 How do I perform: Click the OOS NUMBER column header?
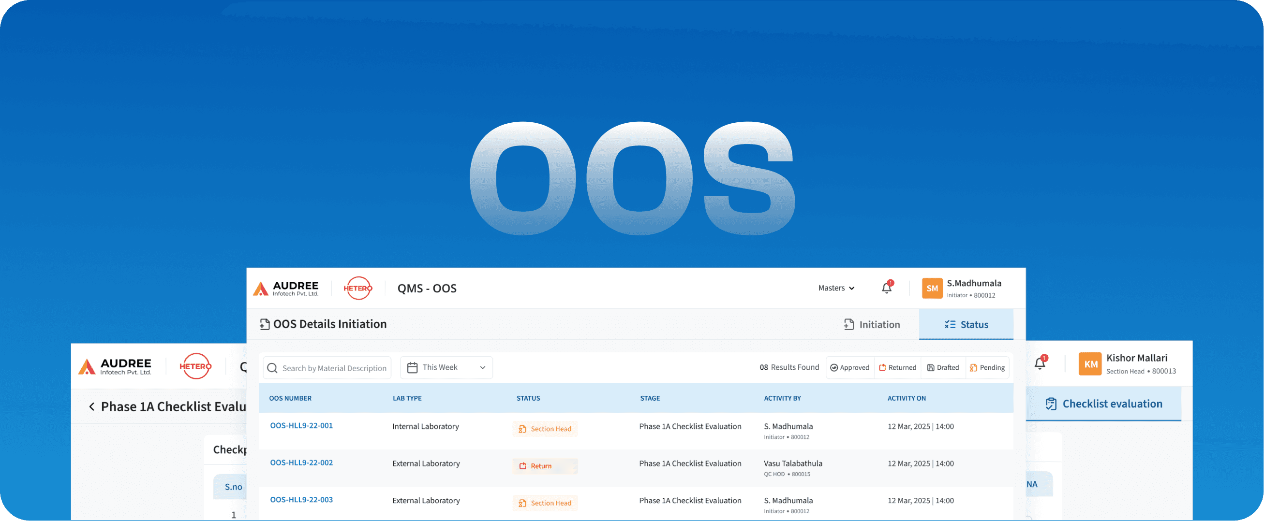[290, 398]
